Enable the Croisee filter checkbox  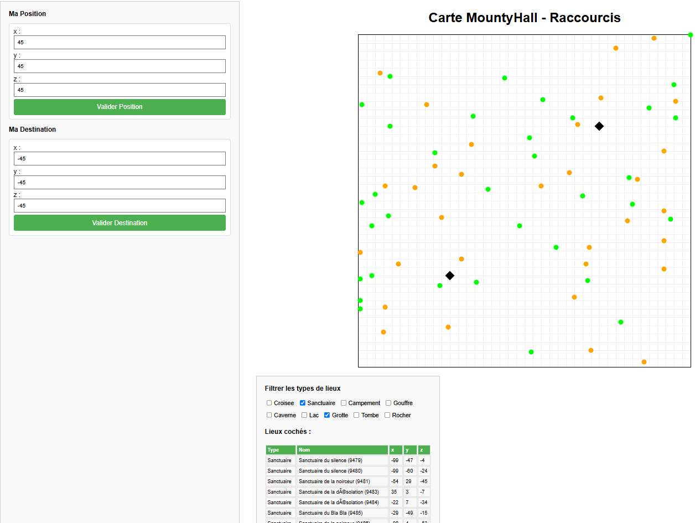[x=269, y=403]
